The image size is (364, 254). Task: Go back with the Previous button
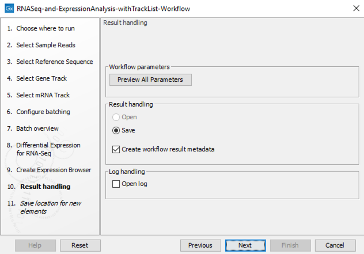point(200,245)
